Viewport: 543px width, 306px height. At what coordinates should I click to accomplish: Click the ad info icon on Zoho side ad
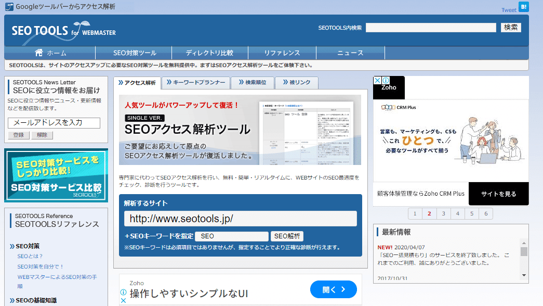(386, 81)
